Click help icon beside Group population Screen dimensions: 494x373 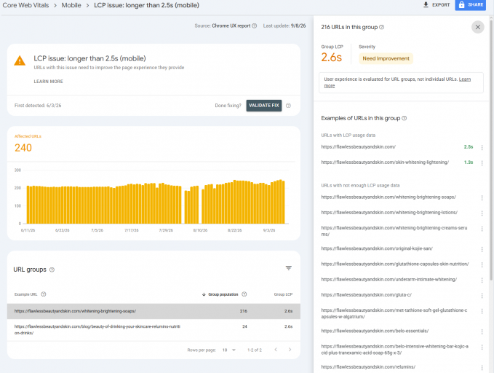[244, 294]
